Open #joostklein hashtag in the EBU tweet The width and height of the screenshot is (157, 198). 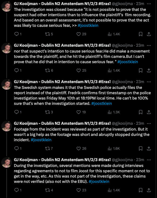[x=99, y=182]
